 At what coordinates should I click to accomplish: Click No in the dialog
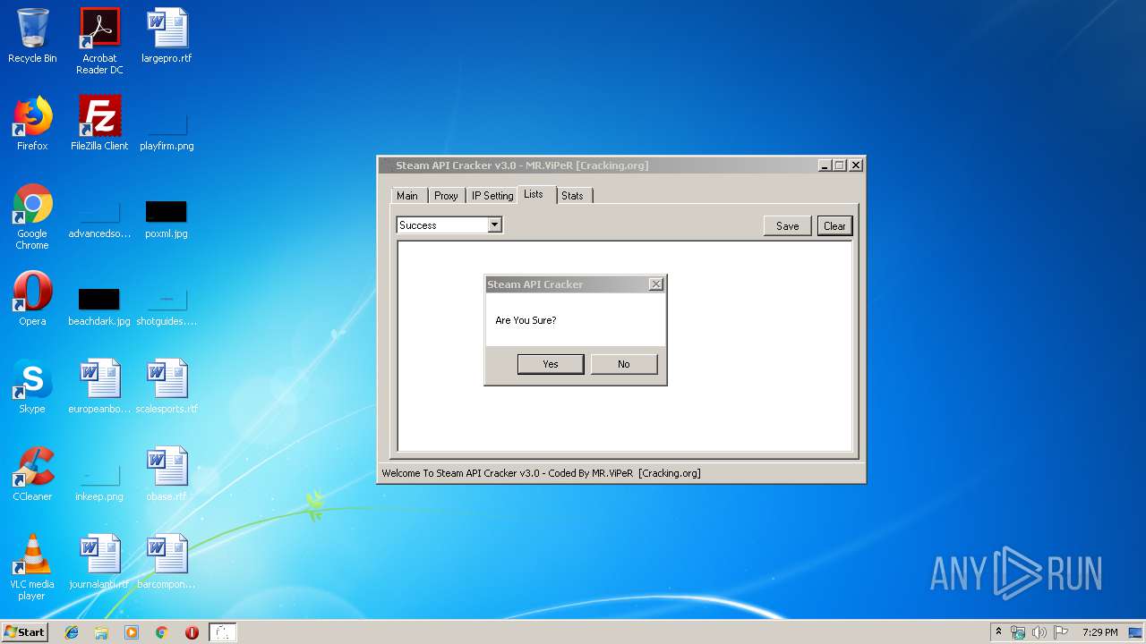pos(624,364)
